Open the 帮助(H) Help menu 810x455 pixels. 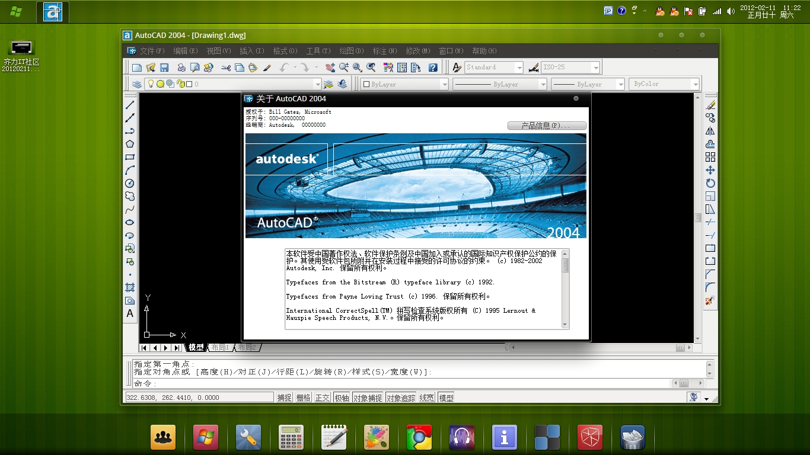(x=484, y=52)
